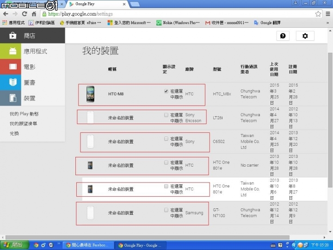Open the 伊莉討論區 bookmark
The height and width of the screenshot is (250, 333).
[x=42, y=23]
